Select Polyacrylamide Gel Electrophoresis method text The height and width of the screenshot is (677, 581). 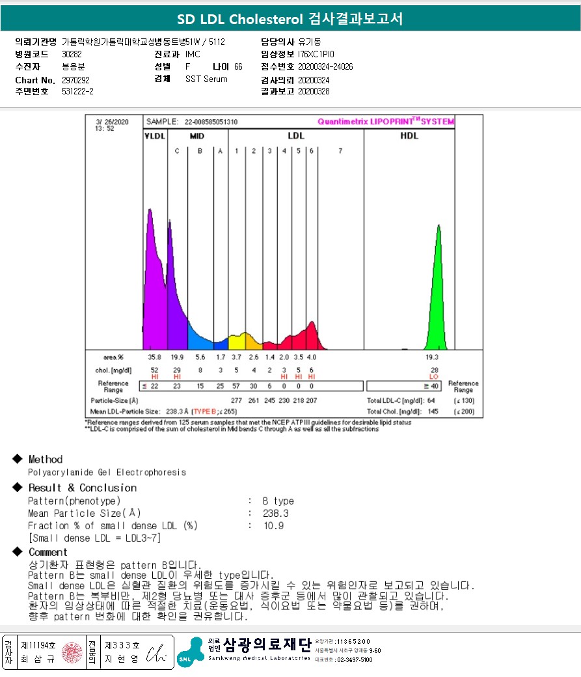tap(107, 473)
